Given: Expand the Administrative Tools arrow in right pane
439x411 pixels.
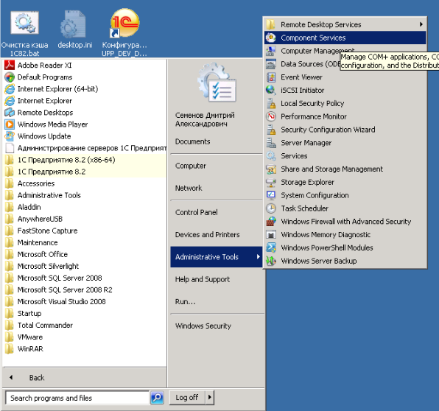Looking at the screenshot, I should (x=258, y=256).
